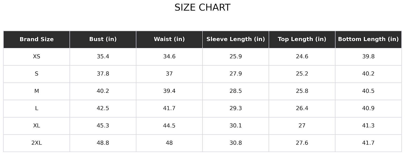Select the Sleeve Length (in) header
Viewport: 405px width, 166px height.
235,39
